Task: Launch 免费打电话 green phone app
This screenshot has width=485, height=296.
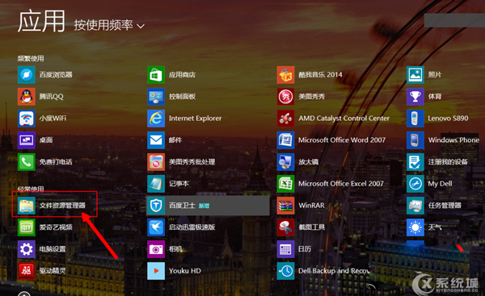Action: click(45, 162)
